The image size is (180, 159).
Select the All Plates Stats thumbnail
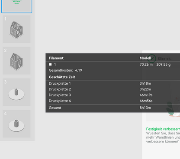16,6
